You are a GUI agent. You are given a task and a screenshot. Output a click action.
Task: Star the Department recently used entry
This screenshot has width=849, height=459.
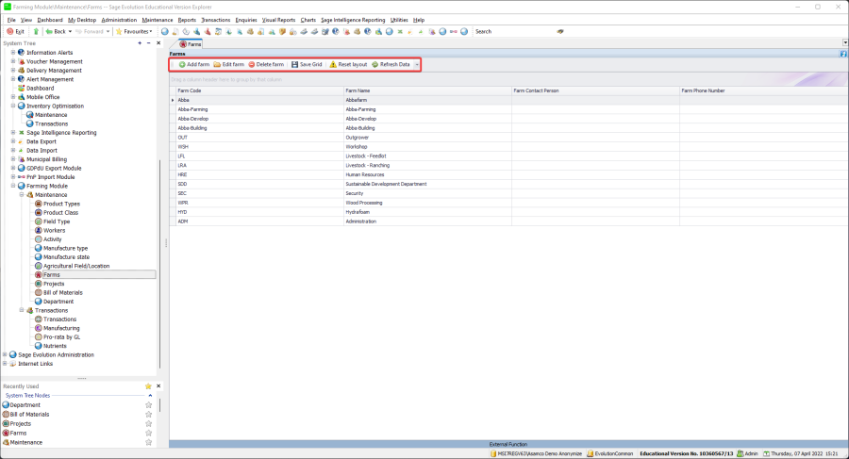click(x=148, y=404)
